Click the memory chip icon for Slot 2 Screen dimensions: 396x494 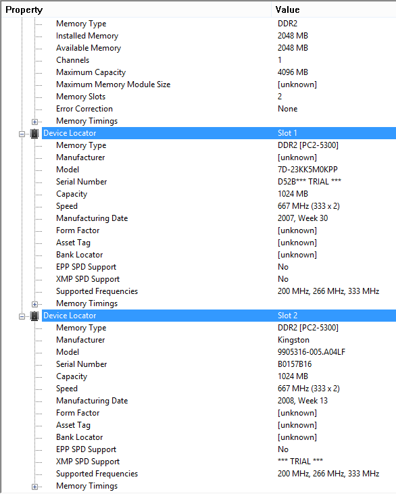point(34,316)
